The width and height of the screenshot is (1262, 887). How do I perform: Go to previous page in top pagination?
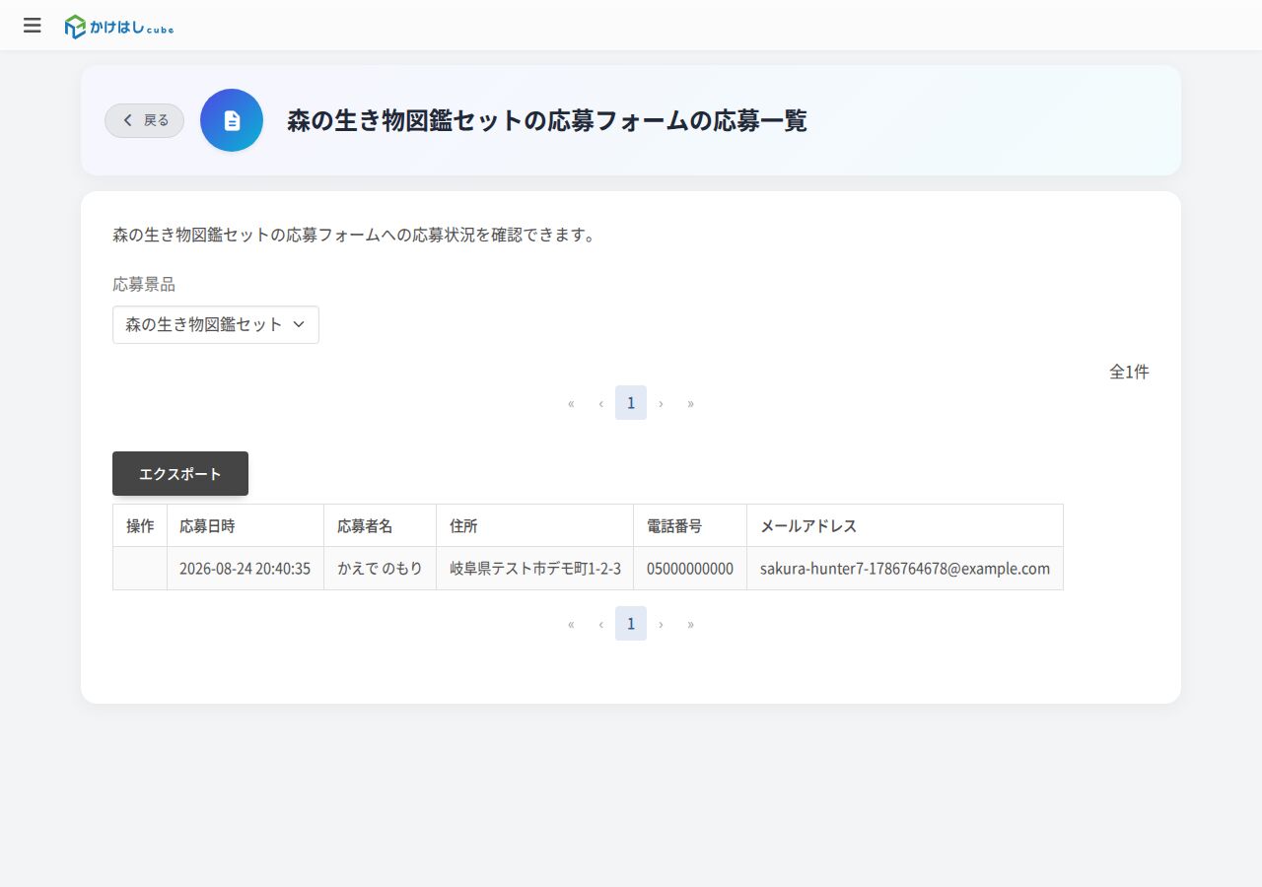(600, 403)
